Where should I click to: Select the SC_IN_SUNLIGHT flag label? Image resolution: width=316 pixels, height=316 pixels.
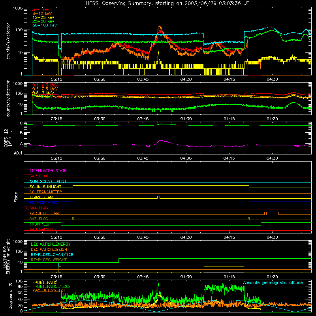pos(45,186)
